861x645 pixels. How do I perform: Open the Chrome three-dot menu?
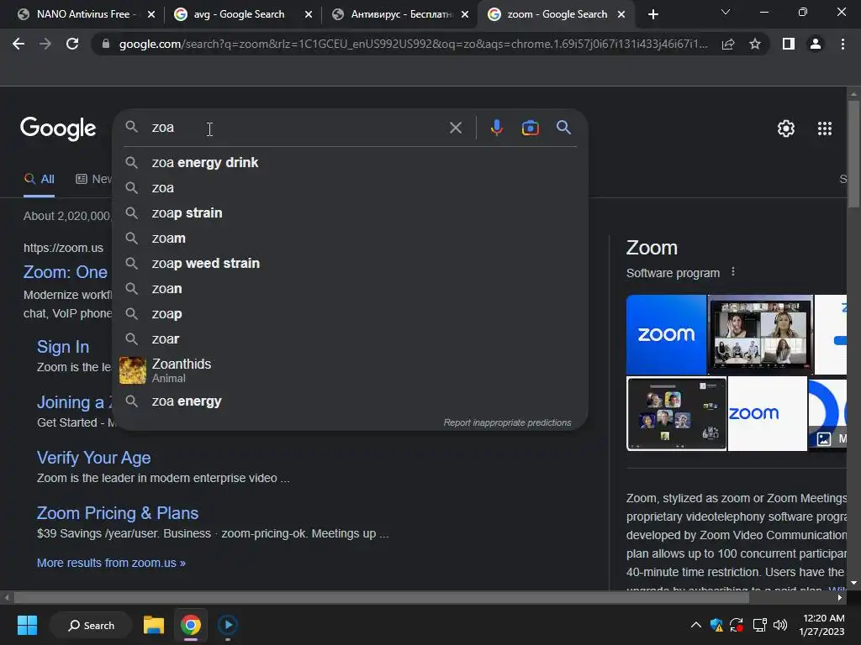point(843,44)
